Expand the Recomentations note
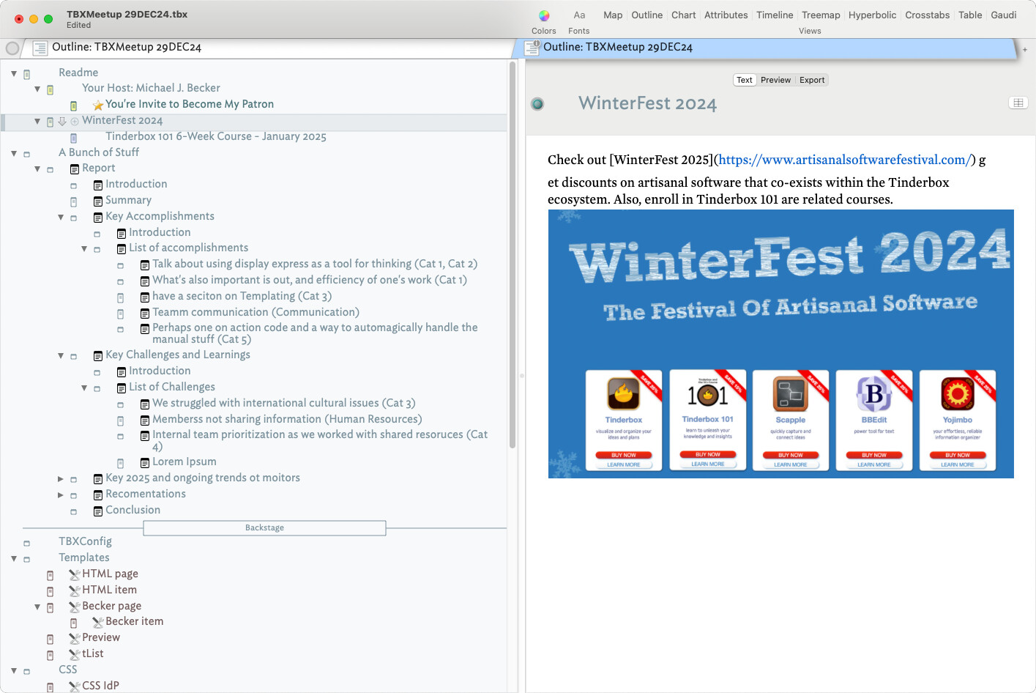The height and width of the screenshot is (693, 1036). (61, 495)
